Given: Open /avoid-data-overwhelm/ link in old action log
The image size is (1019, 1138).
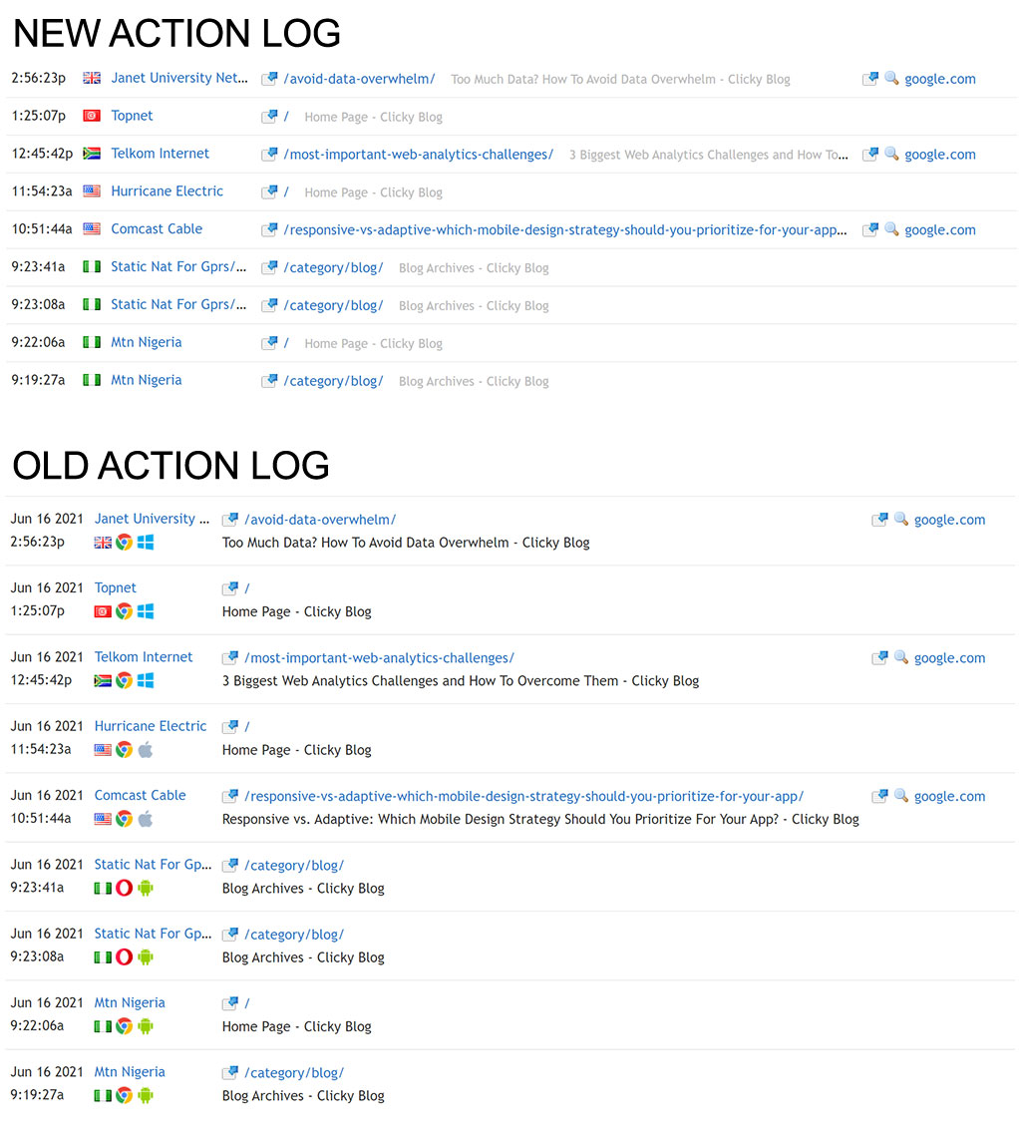Looking at the screenshot, I should (320, 519).
